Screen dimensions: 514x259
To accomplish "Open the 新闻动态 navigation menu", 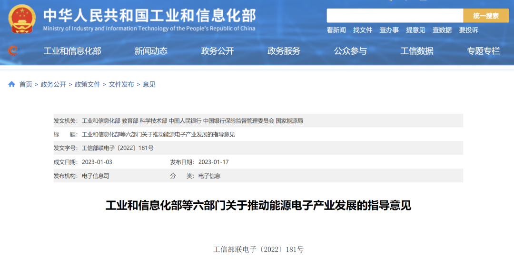I will point(151,51).
